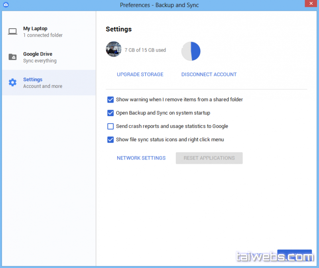The width and height of the screenshot is (319, 268).
Task: Click the Backup and Sync cloud icon
Action: (5, 5)
